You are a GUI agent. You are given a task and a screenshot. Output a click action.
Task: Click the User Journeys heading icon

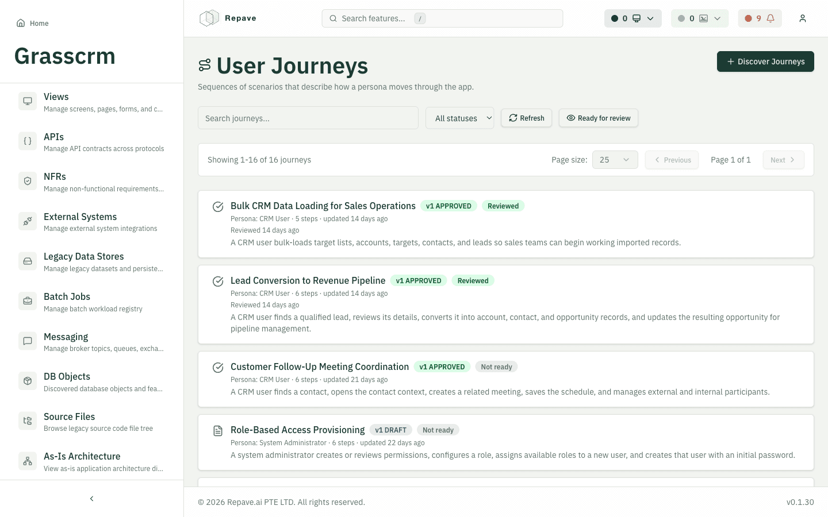tap(205, 65)
